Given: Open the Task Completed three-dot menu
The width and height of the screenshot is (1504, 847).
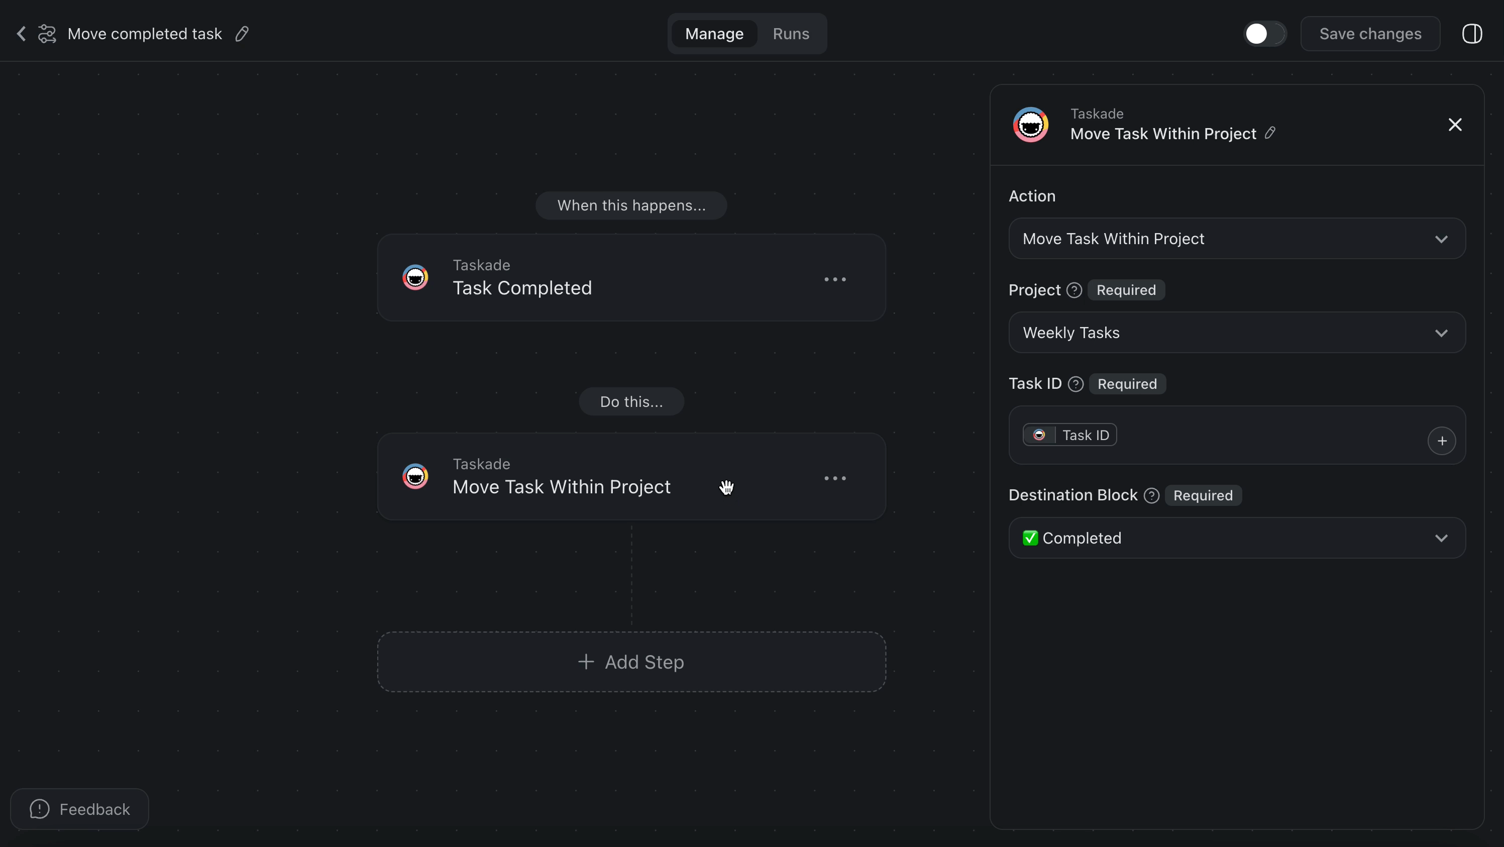Looking at the screenshot, I should (x=834, y=279).
